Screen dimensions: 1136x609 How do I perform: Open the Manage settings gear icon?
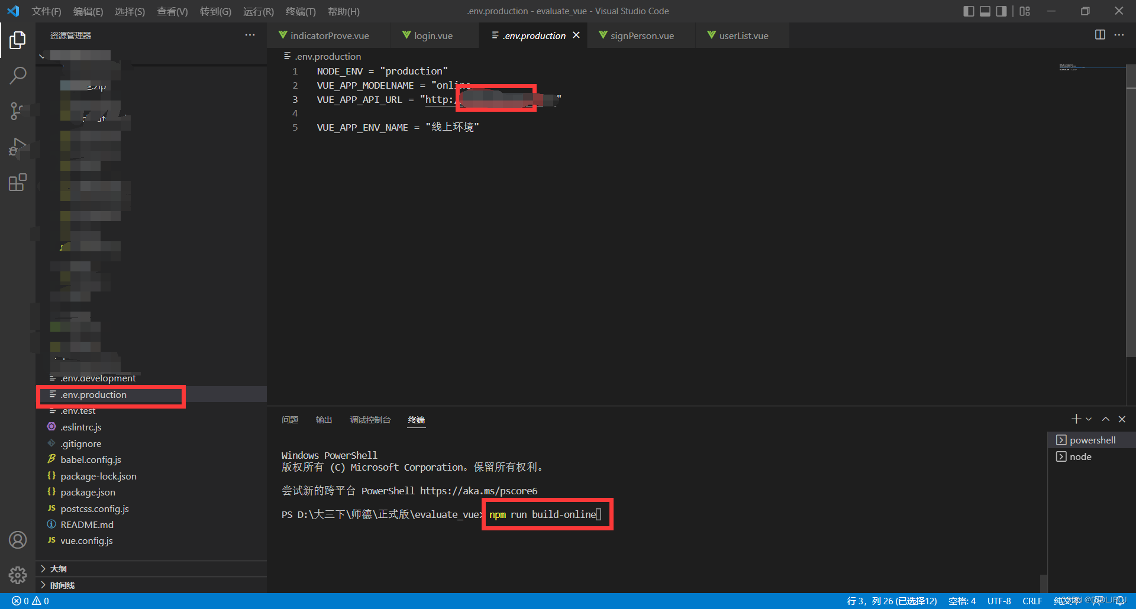point(18,575)
